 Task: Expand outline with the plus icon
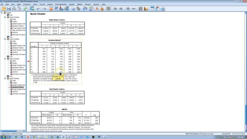(x=128, y=8)
